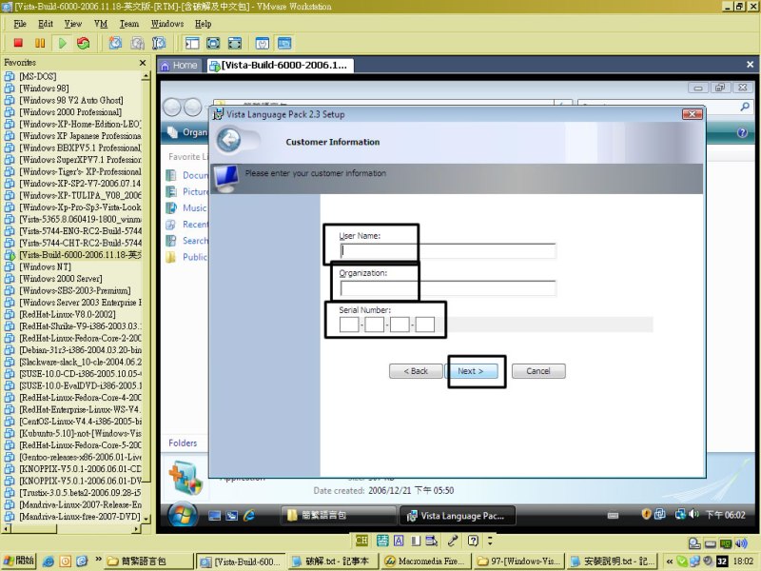The height and width of the screenshot is (571, 761).
Task: Select [MS-DOS] in Favorites
Action: 37,76
